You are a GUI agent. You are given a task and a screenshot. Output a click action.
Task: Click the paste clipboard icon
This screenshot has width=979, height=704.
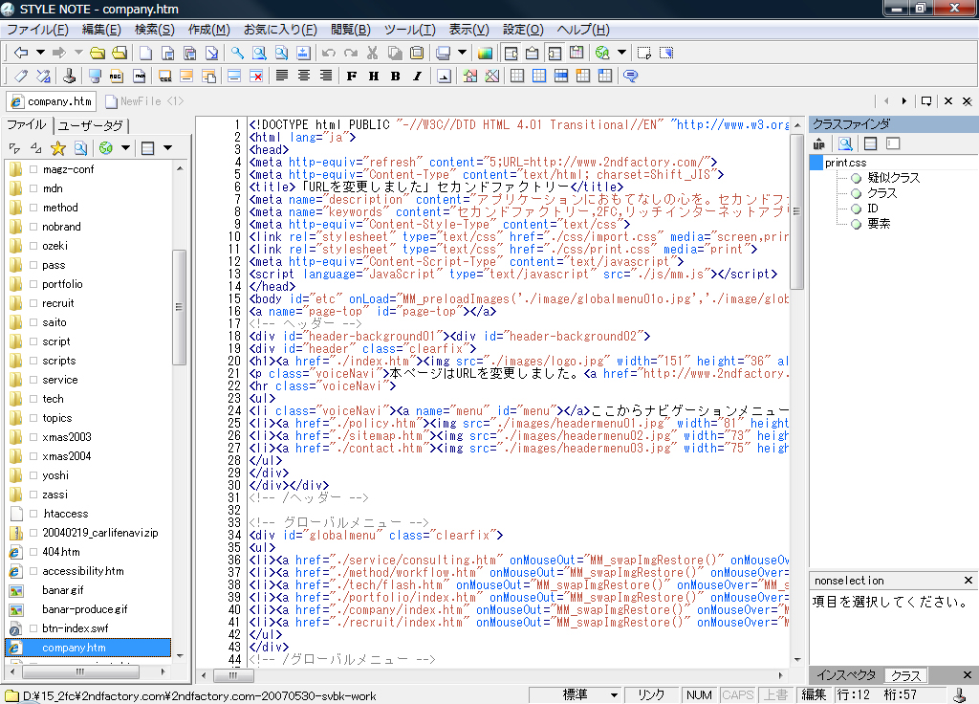(417, 54)
